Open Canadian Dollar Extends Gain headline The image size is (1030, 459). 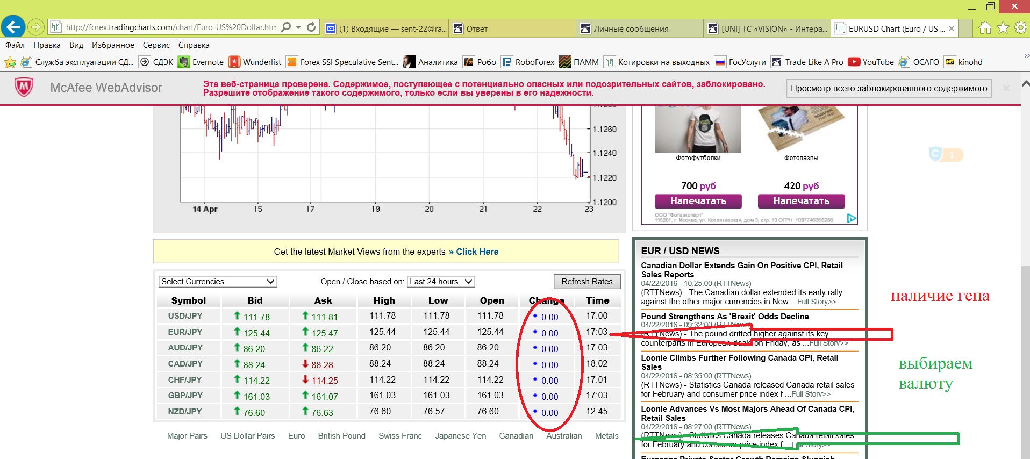coord(742,270)
